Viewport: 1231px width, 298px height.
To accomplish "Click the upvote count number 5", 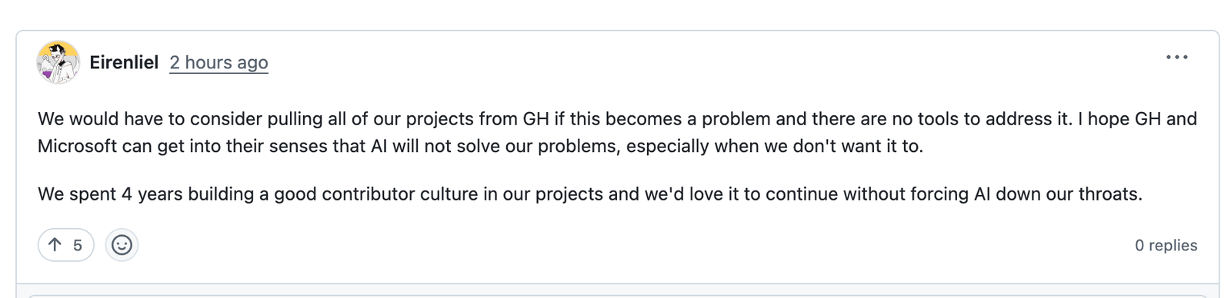I will [x=77, y=245].
